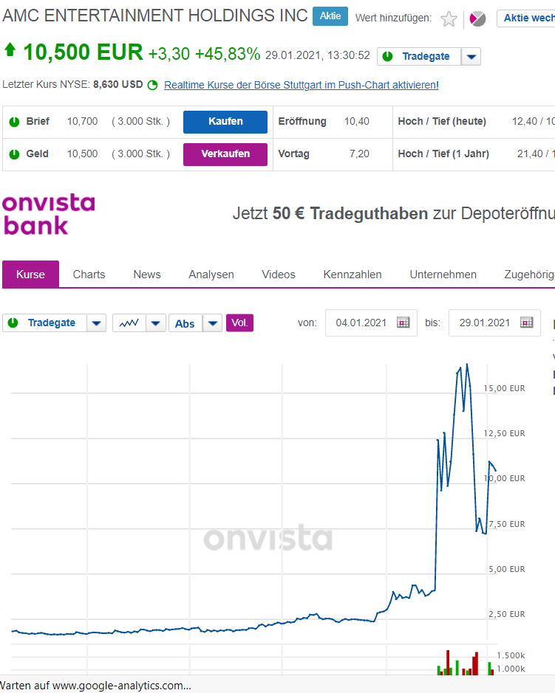Open the chart Tradegate exchange selector
The height and width of the screenshot is (693, 555).
coord(44,323)
